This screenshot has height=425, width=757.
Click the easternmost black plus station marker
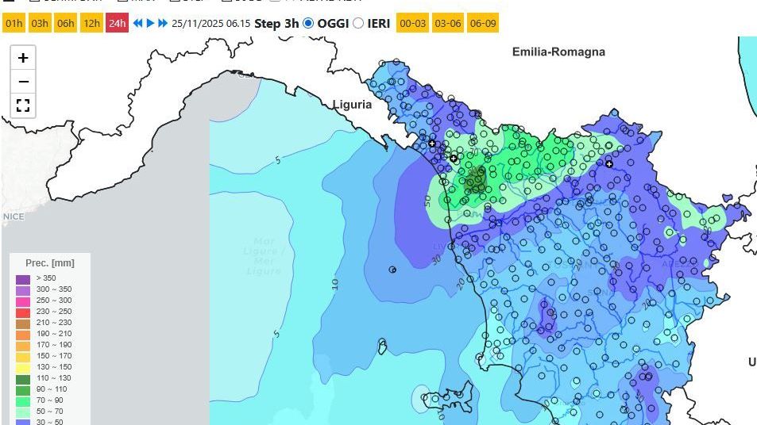(x=609, y=164)
